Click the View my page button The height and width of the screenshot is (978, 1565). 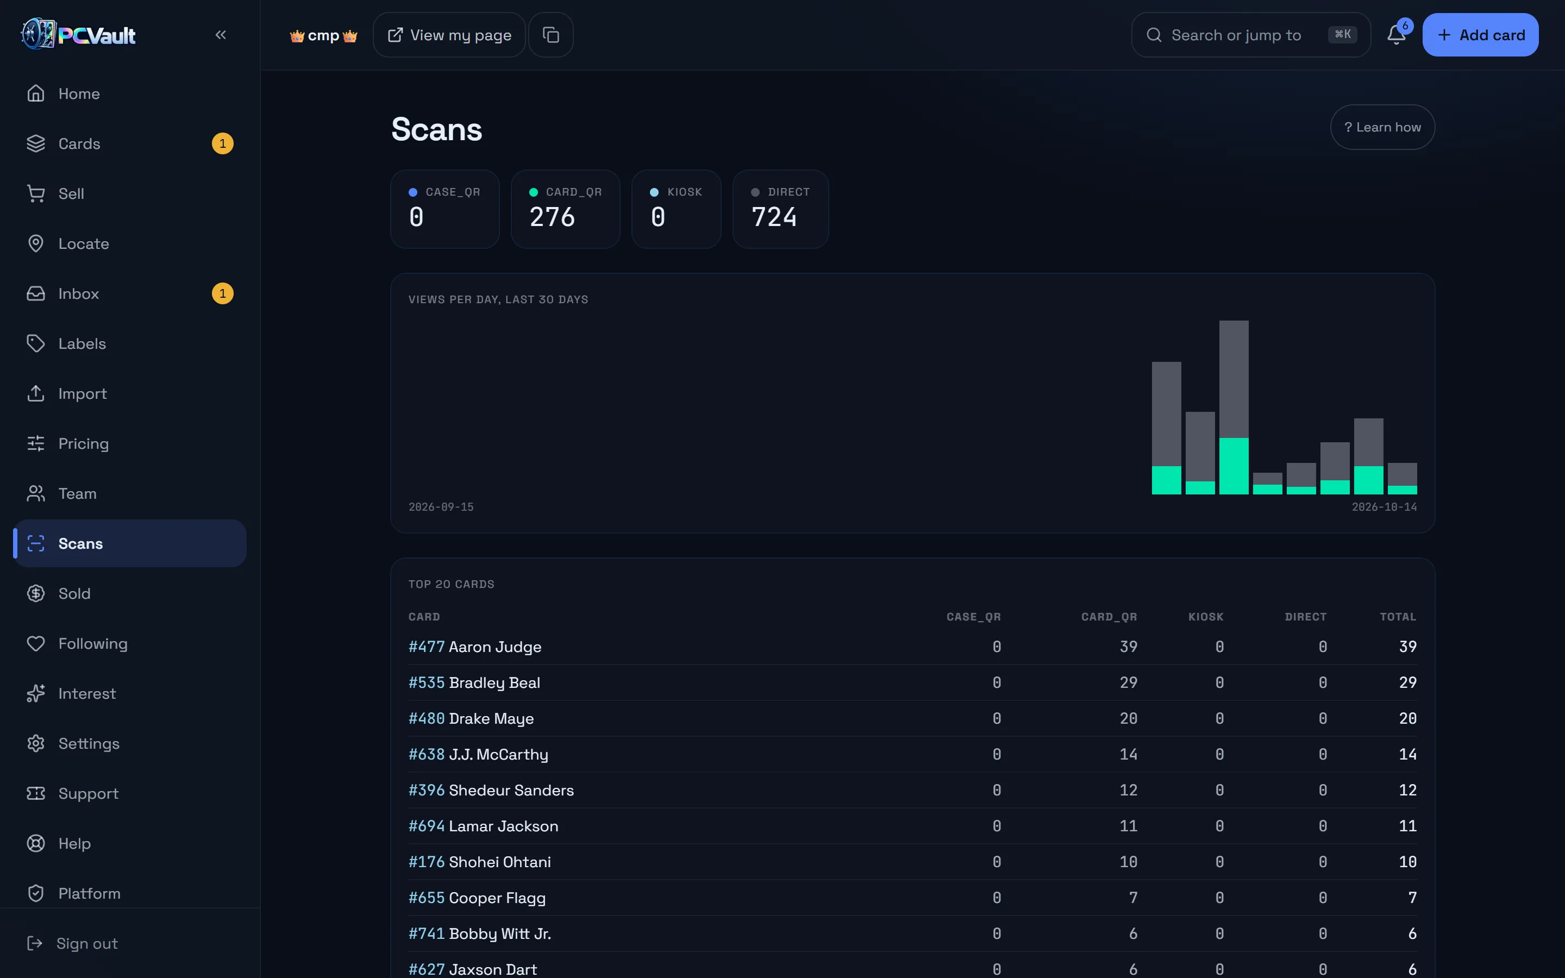click(x=449, y=35)
